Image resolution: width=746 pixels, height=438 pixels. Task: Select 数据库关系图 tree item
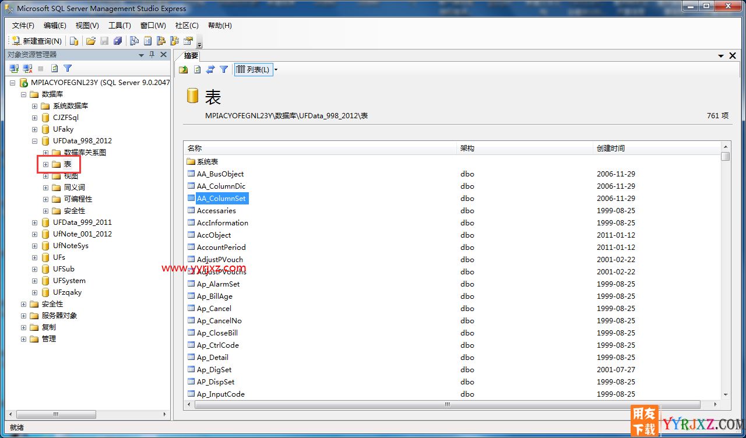85,153
